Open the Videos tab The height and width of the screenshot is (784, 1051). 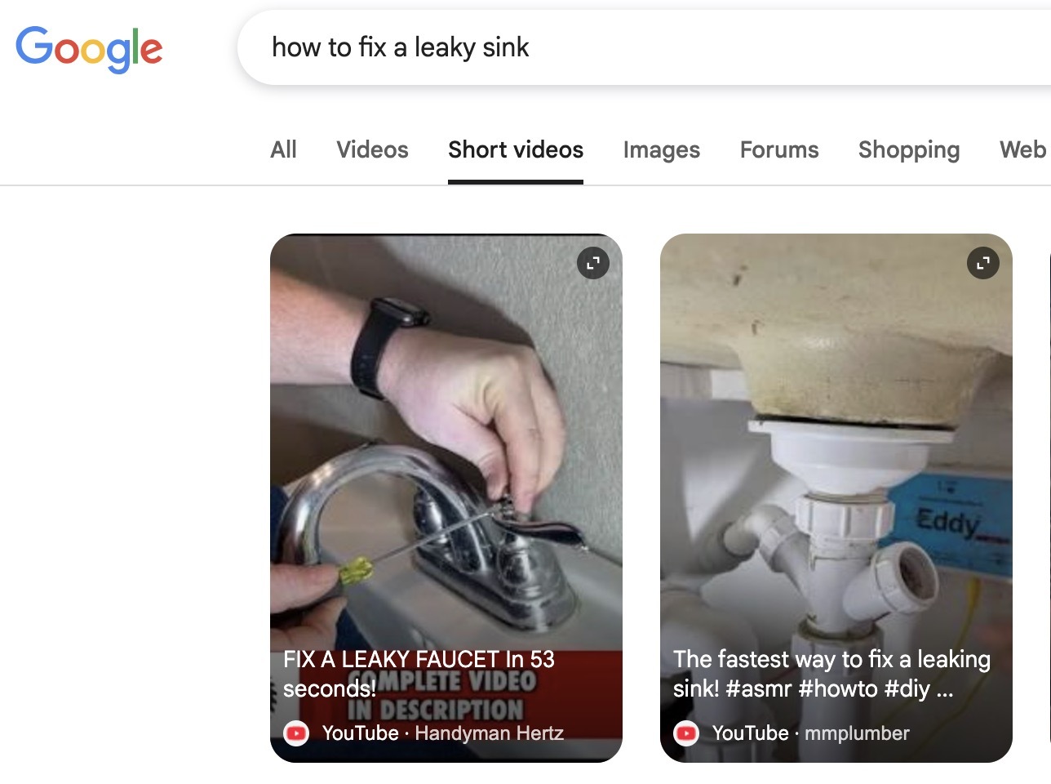pyautogui.click(x=372, y=149)
